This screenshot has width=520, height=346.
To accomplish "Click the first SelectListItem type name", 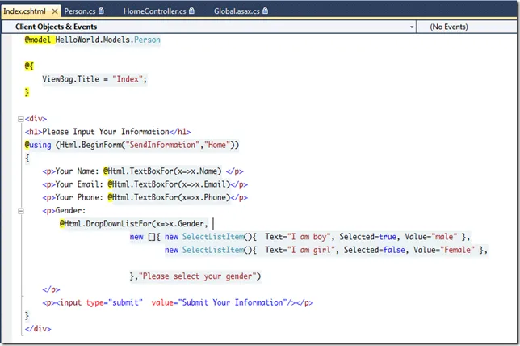I will [x=213, y=237].
